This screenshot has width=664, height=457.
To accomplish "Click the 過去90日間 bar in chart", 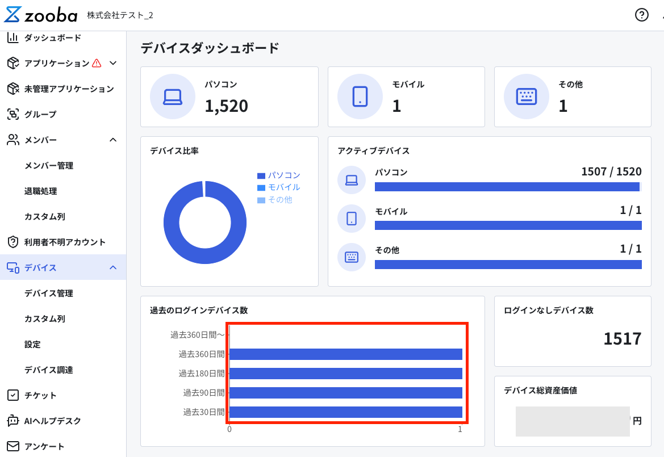I will tap(345, 393).
